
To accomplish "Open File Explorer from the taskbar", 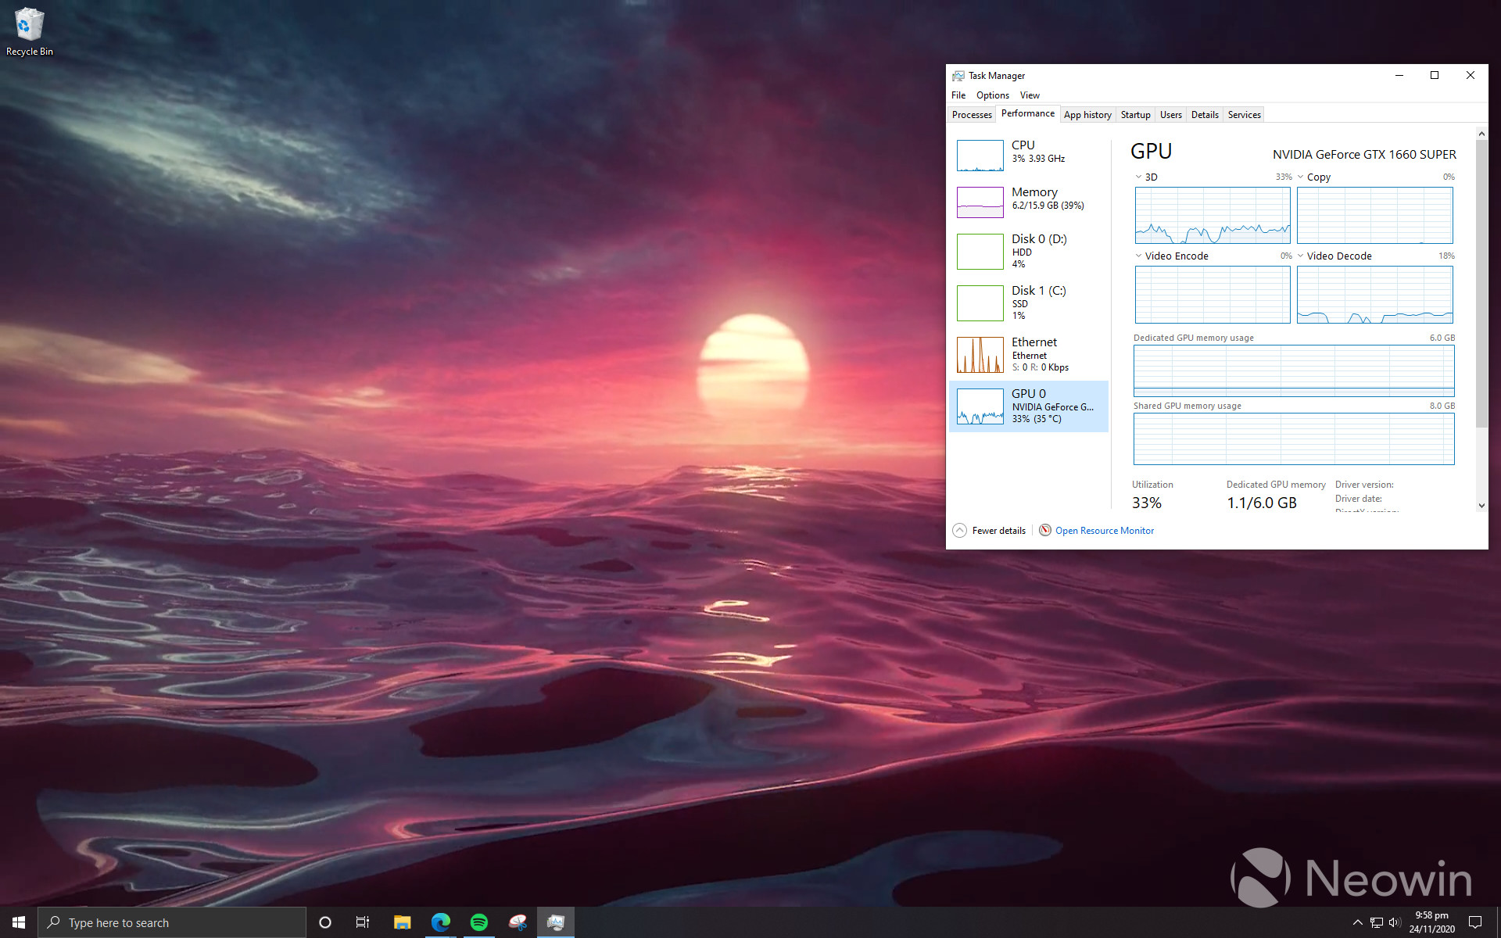I will 402,922.
